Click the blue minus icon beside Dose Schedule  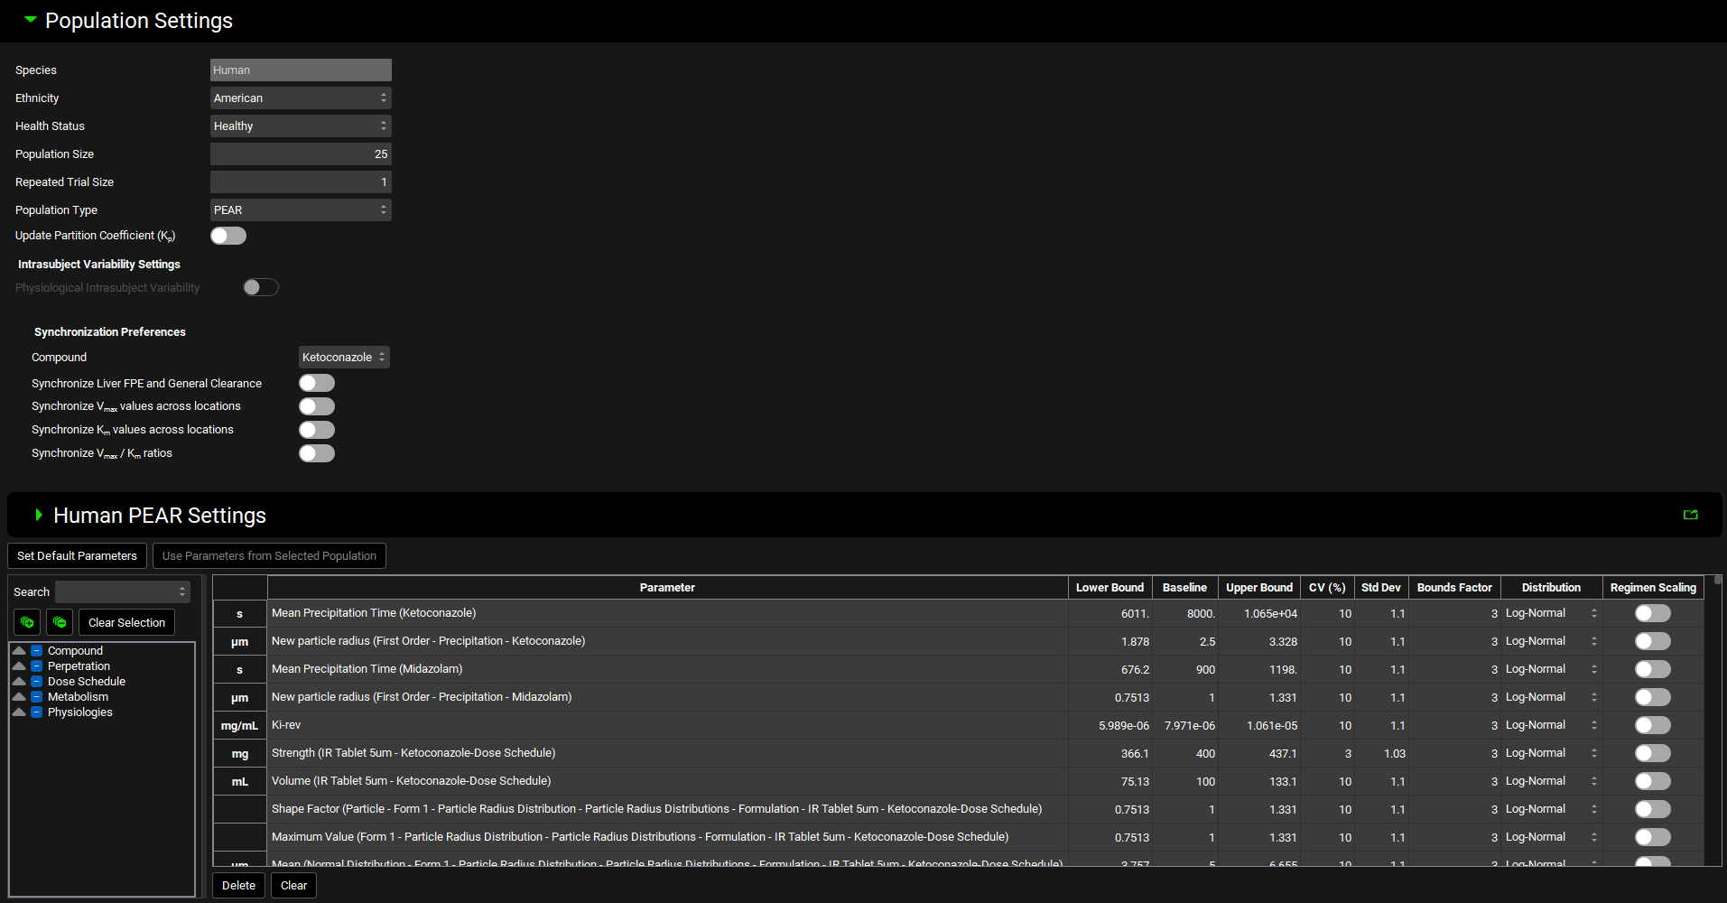tap(37, 682)
